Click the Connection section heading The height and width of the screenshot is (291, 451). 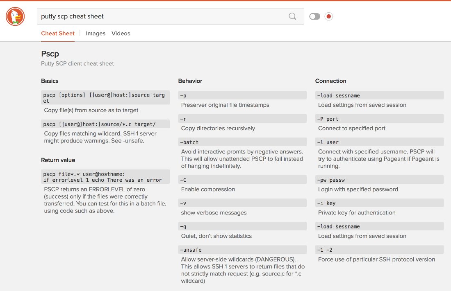point(331,81)
